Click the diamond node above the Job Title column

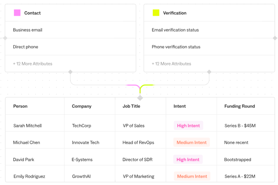click(x=140, y=98)
